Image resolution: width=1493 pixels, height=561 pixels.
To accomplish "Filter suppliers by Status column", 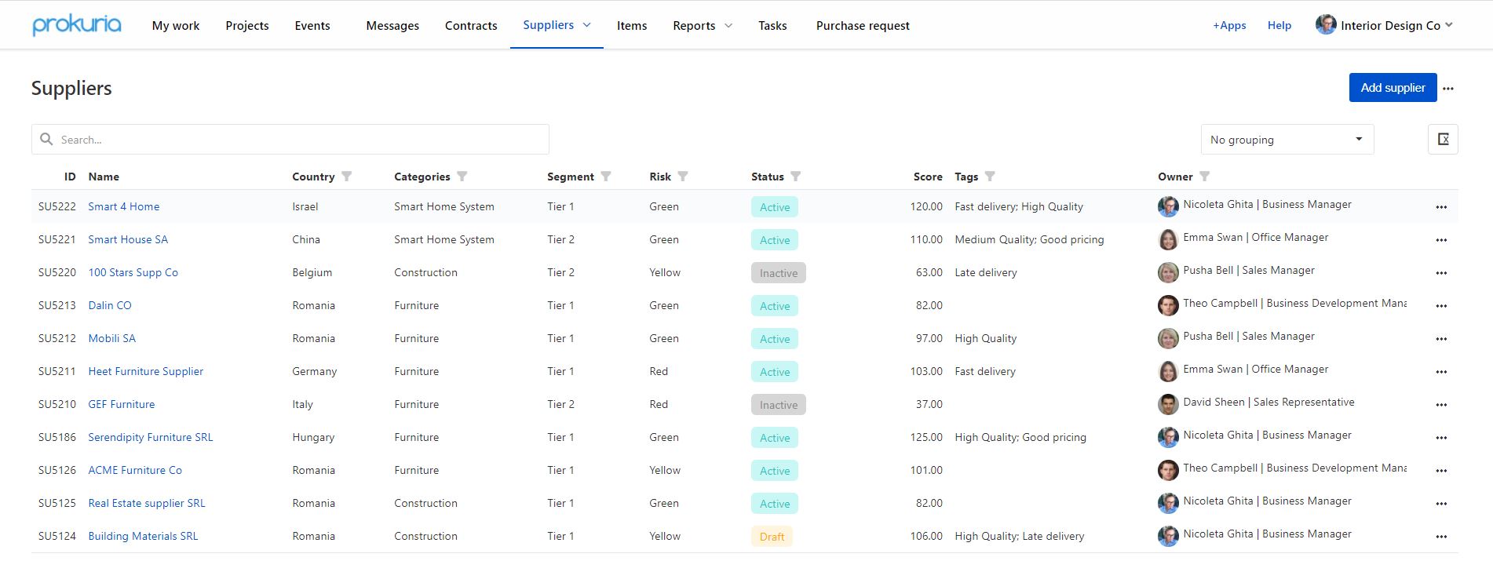I will (x=796, y=177).
